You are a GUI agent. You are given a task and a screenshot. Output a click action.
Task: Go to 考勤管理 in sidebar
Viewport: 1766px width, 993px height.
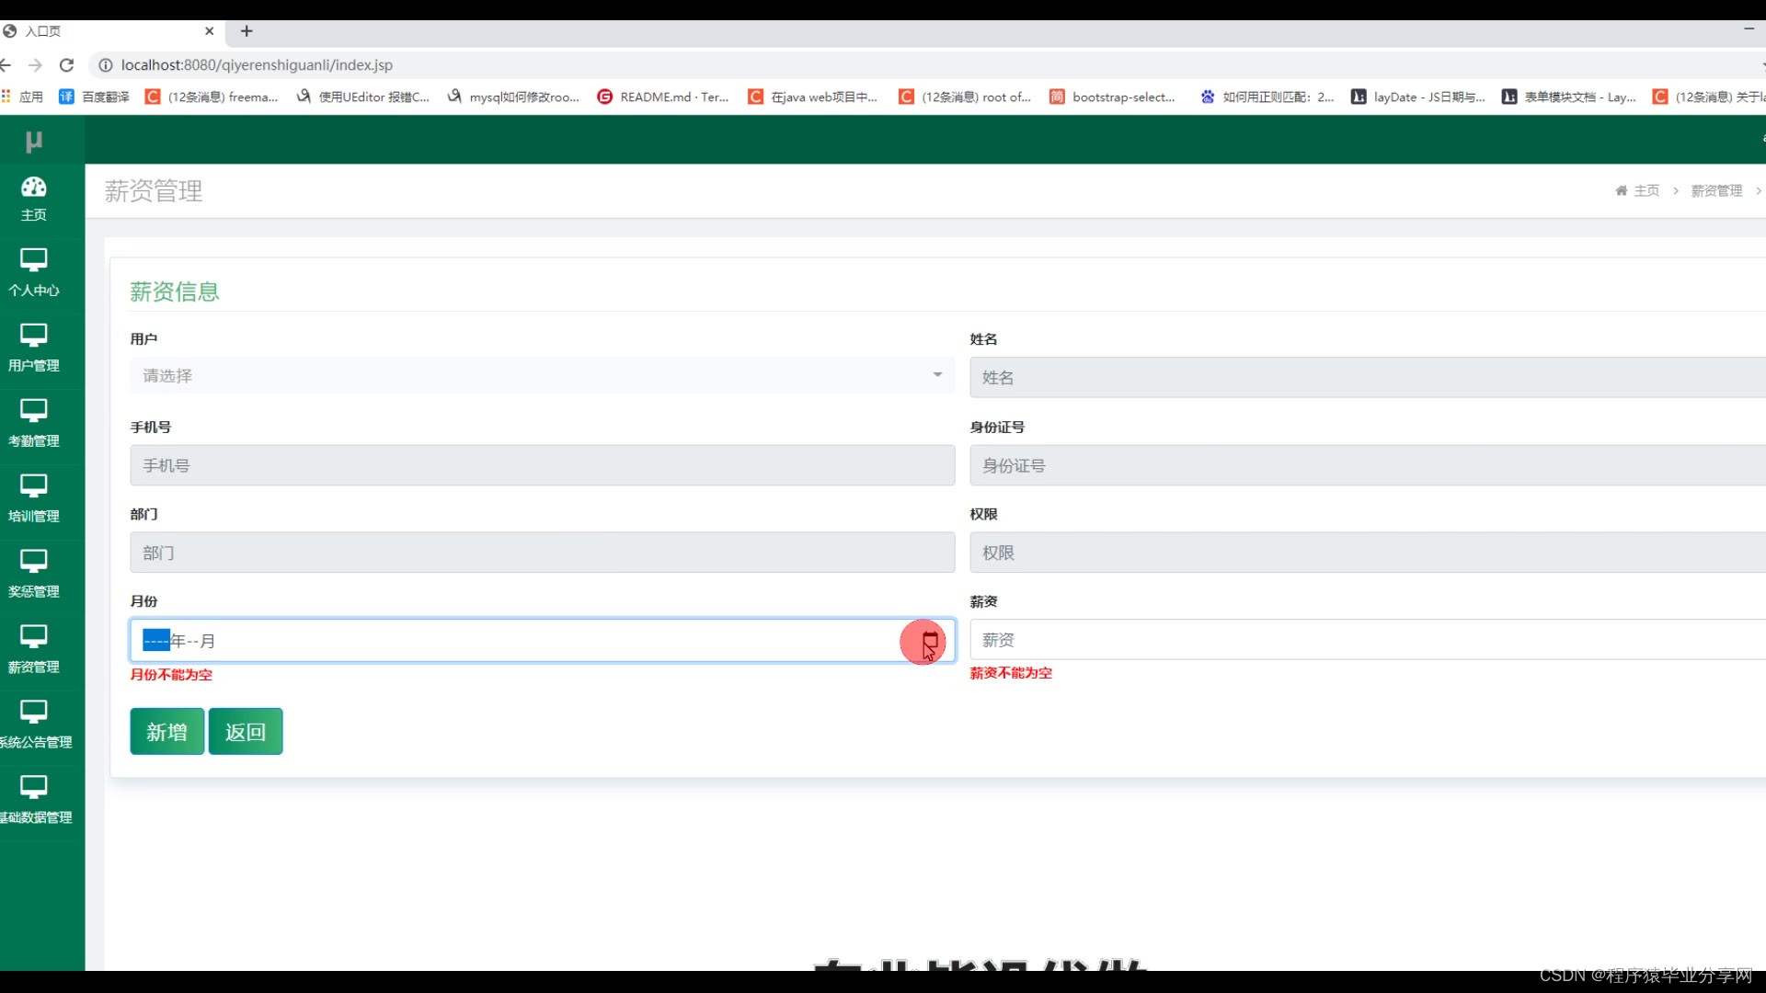tap(34, 424)
